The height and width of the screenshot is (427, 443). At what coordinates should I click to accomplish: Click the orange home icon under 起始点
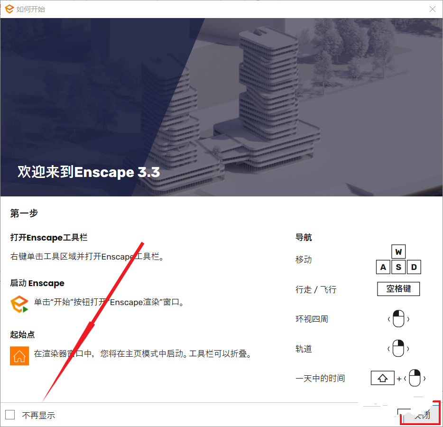coord(19,356)
